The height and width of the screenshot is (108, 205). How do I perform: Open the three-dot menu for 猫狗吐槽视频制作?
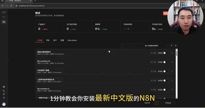click(172, 53)
